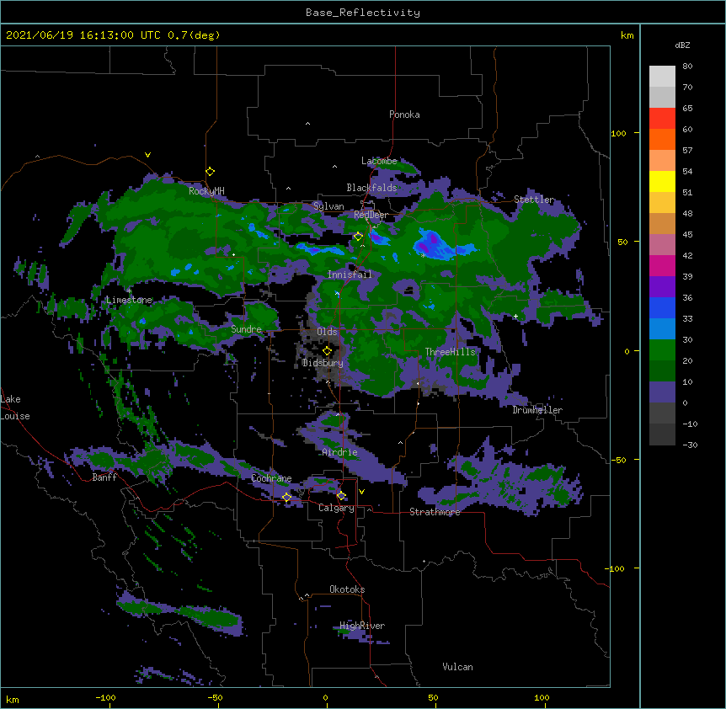
Task: Select the -10 dBZ dark gray swatch
Action: point(662,434)
